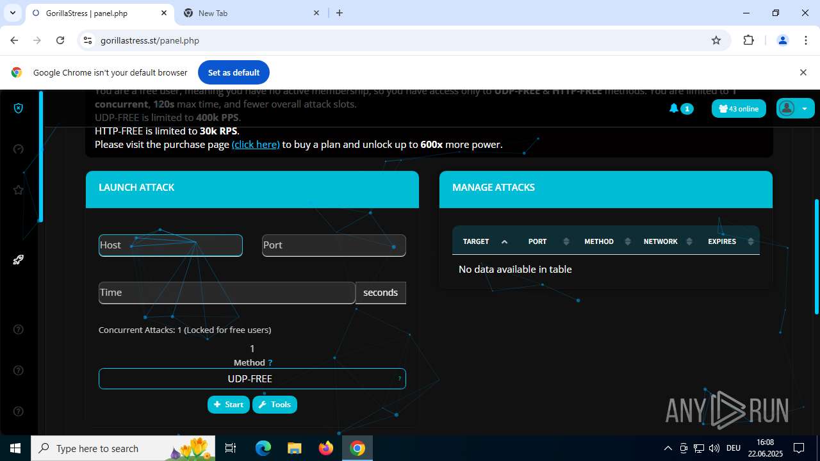
Task: Open the Tools button with wrench icon
Action: click(x=275, y=405)
